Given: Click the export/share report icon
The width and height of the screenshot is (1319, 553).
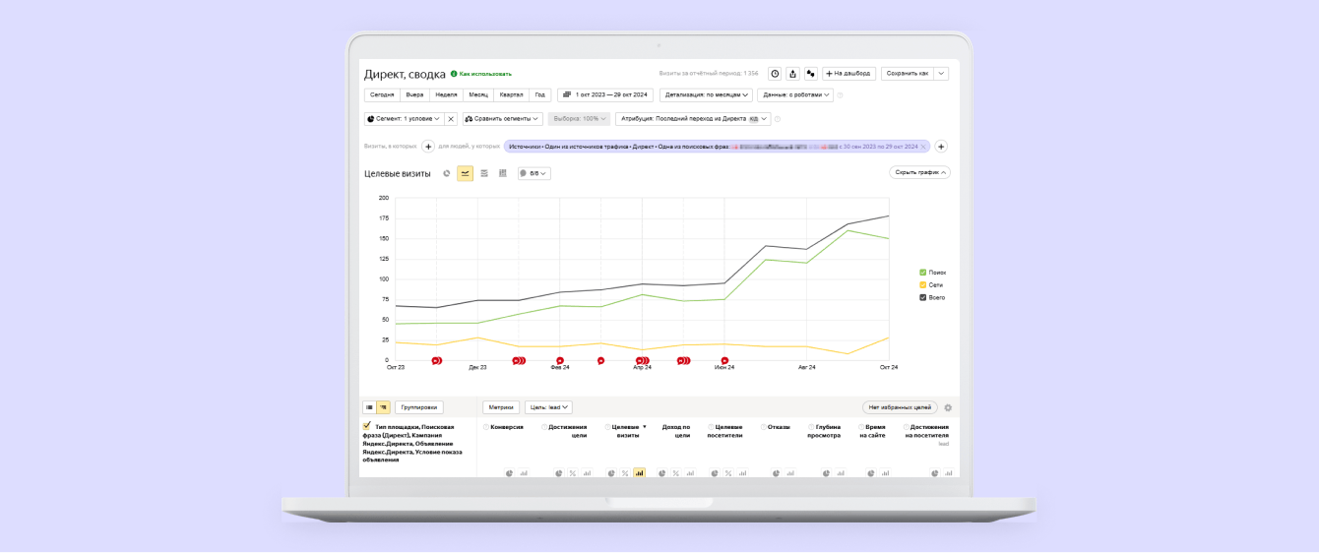Looking at the screenshot, I should [x=792, y=74].
